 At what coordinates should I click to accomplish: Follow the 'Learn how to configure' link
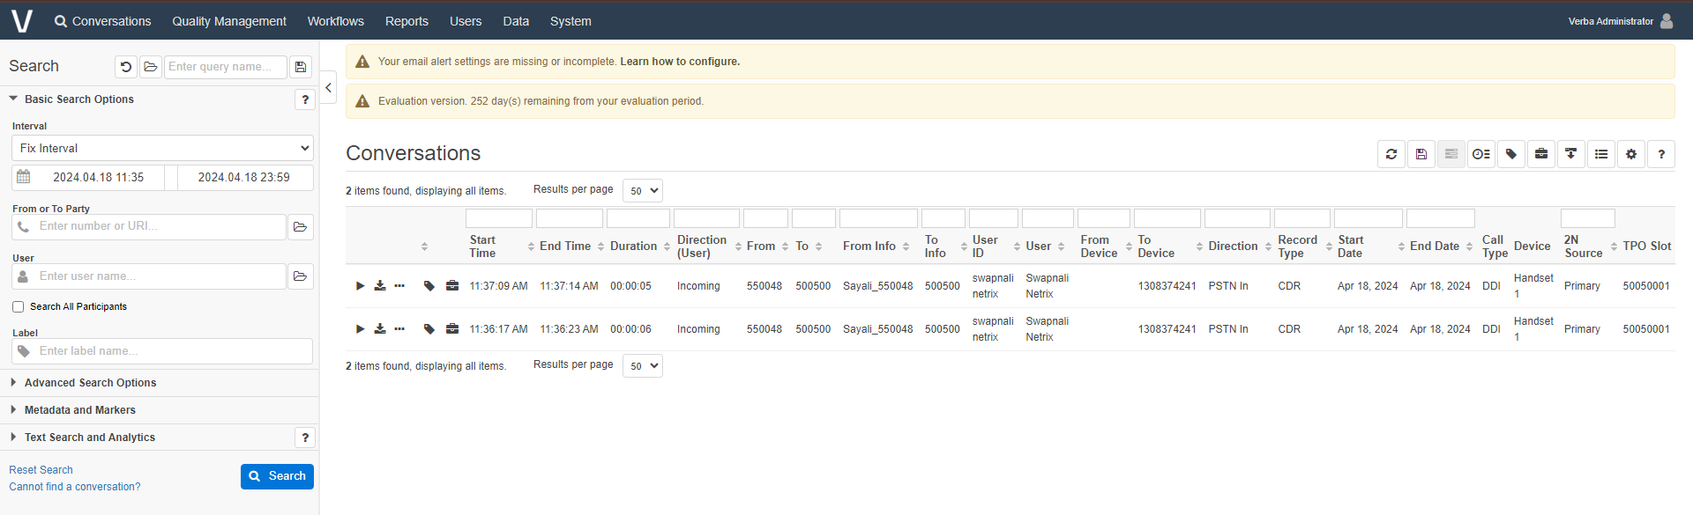coord(680,62)
